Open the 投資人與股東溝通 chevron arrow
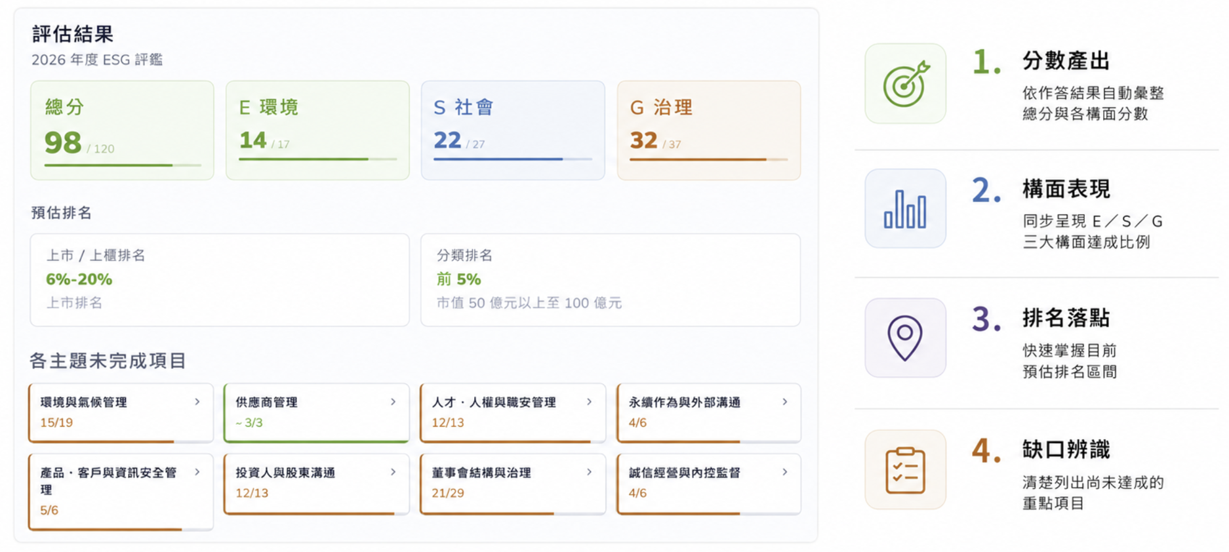Viewport: 1229px width, 552px height. click(393, 472)
